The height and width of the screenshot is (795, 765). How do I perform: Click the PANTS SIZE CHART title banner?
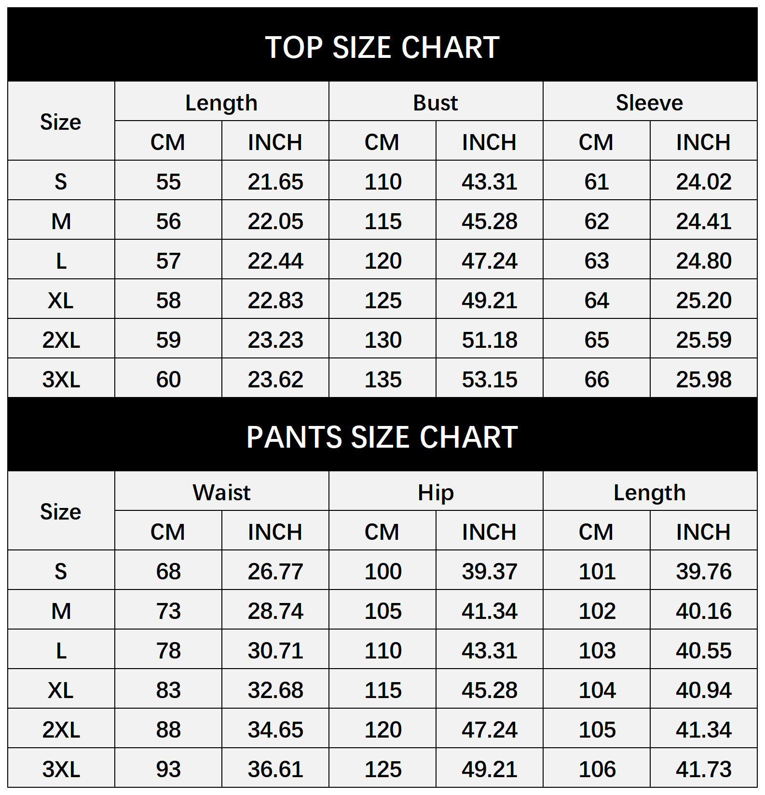(x=382, y=437)
